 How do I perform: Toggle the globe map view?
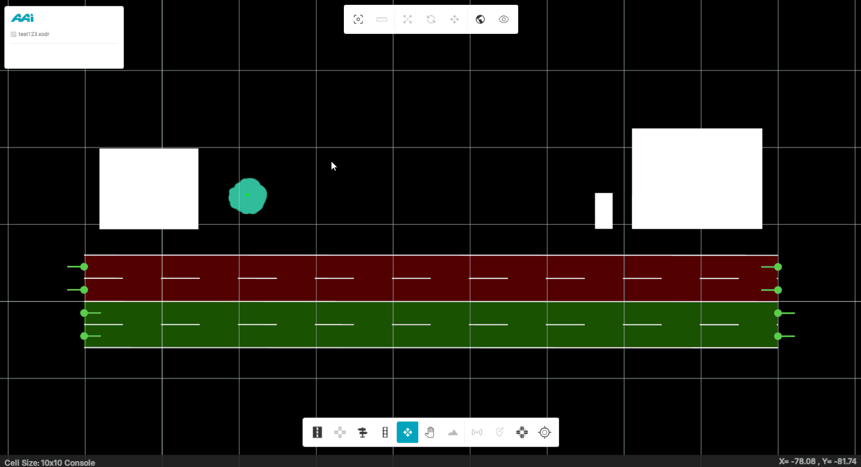(x=480, y=19)
